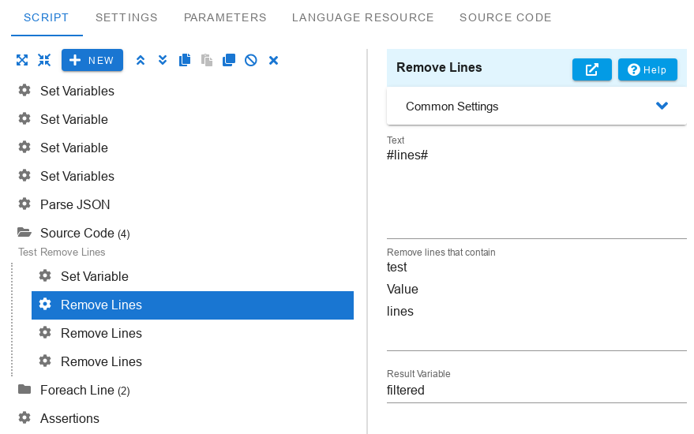Click the copy icon in toolbar
Screen dimensions: 694x434
coord(185,60)
